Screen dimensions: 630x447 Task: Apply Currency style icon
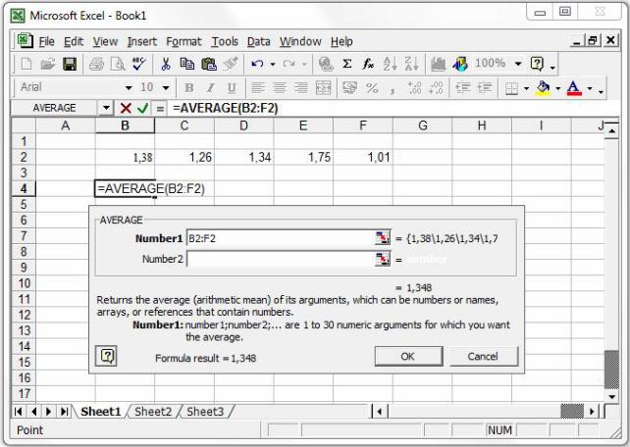[349, 88]
